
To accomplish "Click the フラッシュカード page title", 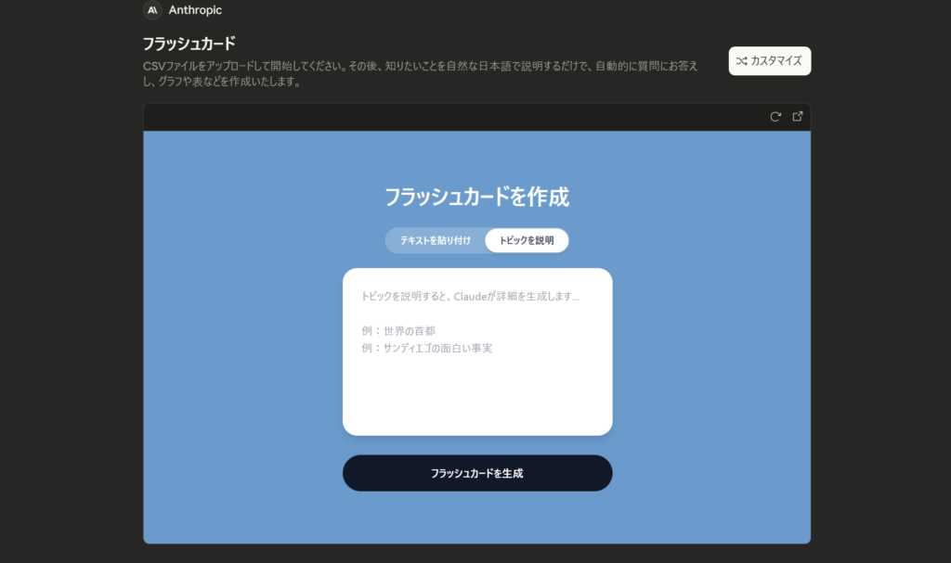I will tap(189, 44).
